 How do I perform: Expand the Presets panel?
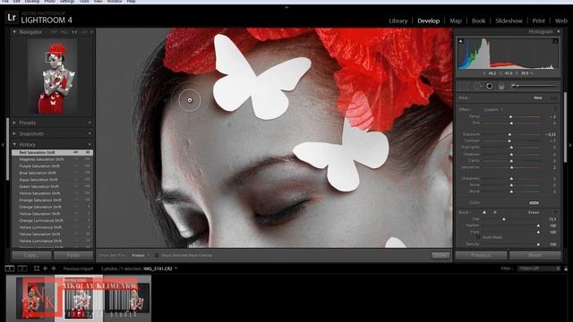[x=14, y=123]
